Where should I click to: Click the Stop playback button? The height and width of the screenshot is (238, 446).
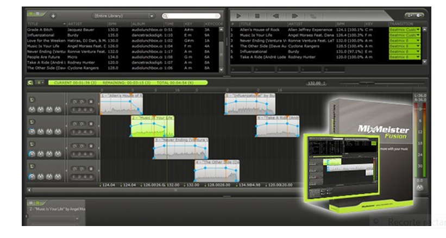257,16
